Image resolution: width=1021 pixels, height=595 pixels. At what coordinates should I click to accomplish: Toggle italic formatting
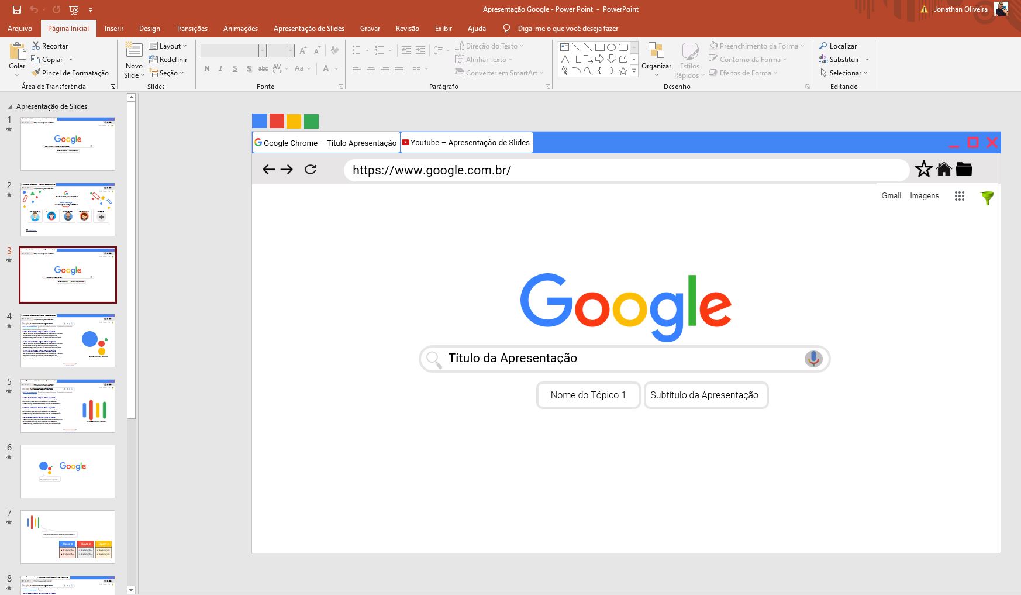(x=220, y=68)
